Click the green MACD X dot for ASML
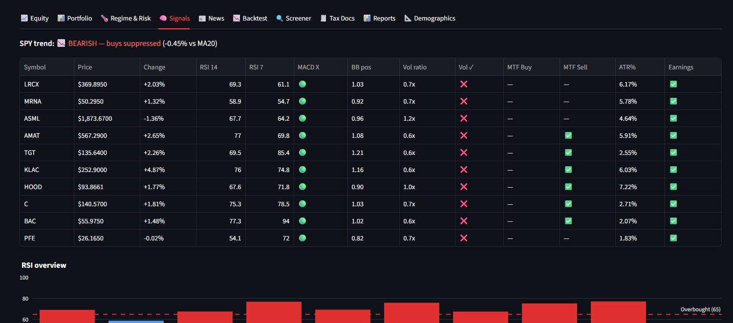This screenshot has height=323, width=733. (302, 118)
